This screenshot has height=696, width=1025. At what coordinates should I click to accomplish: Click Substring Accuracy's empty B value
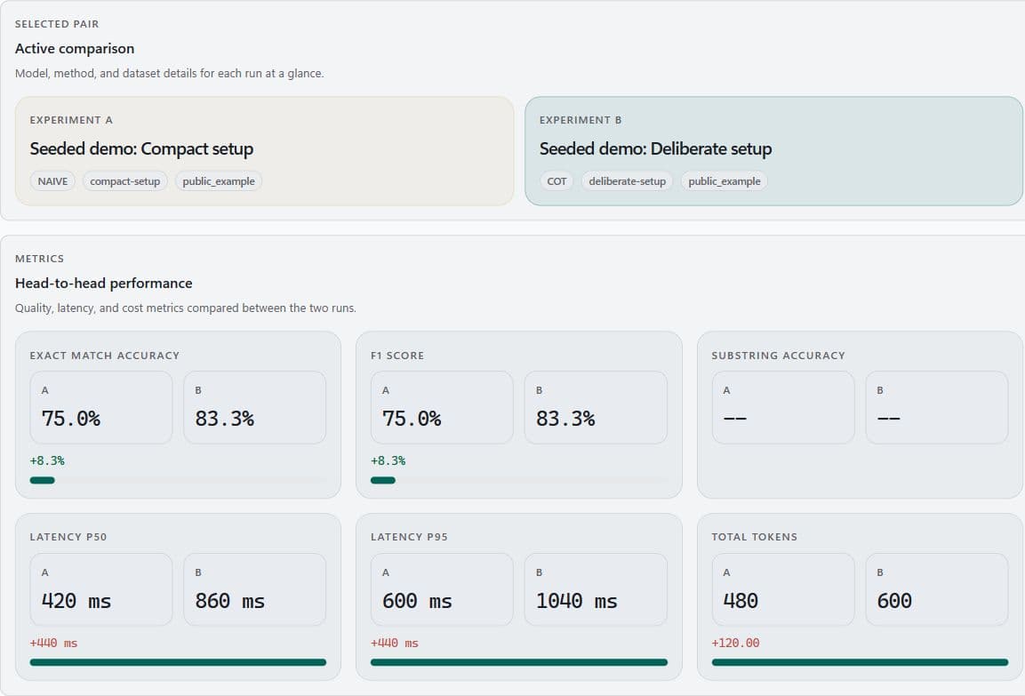click(x=888, y=419)
